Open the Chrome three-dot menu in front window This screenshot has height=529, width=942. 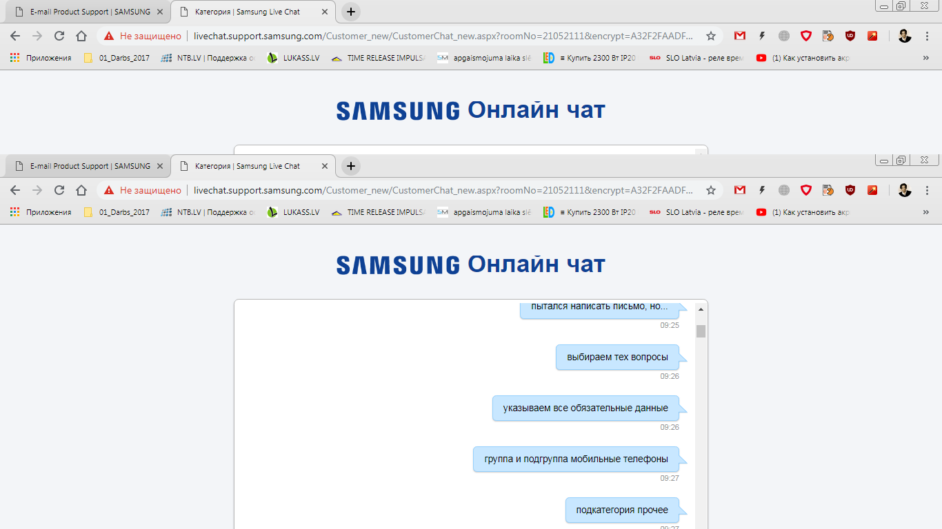pyautogui.click(x=927, y=190)
